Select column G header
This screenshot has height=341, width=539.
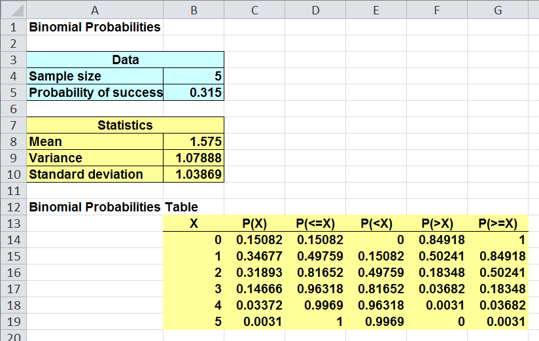pos(498,10)
